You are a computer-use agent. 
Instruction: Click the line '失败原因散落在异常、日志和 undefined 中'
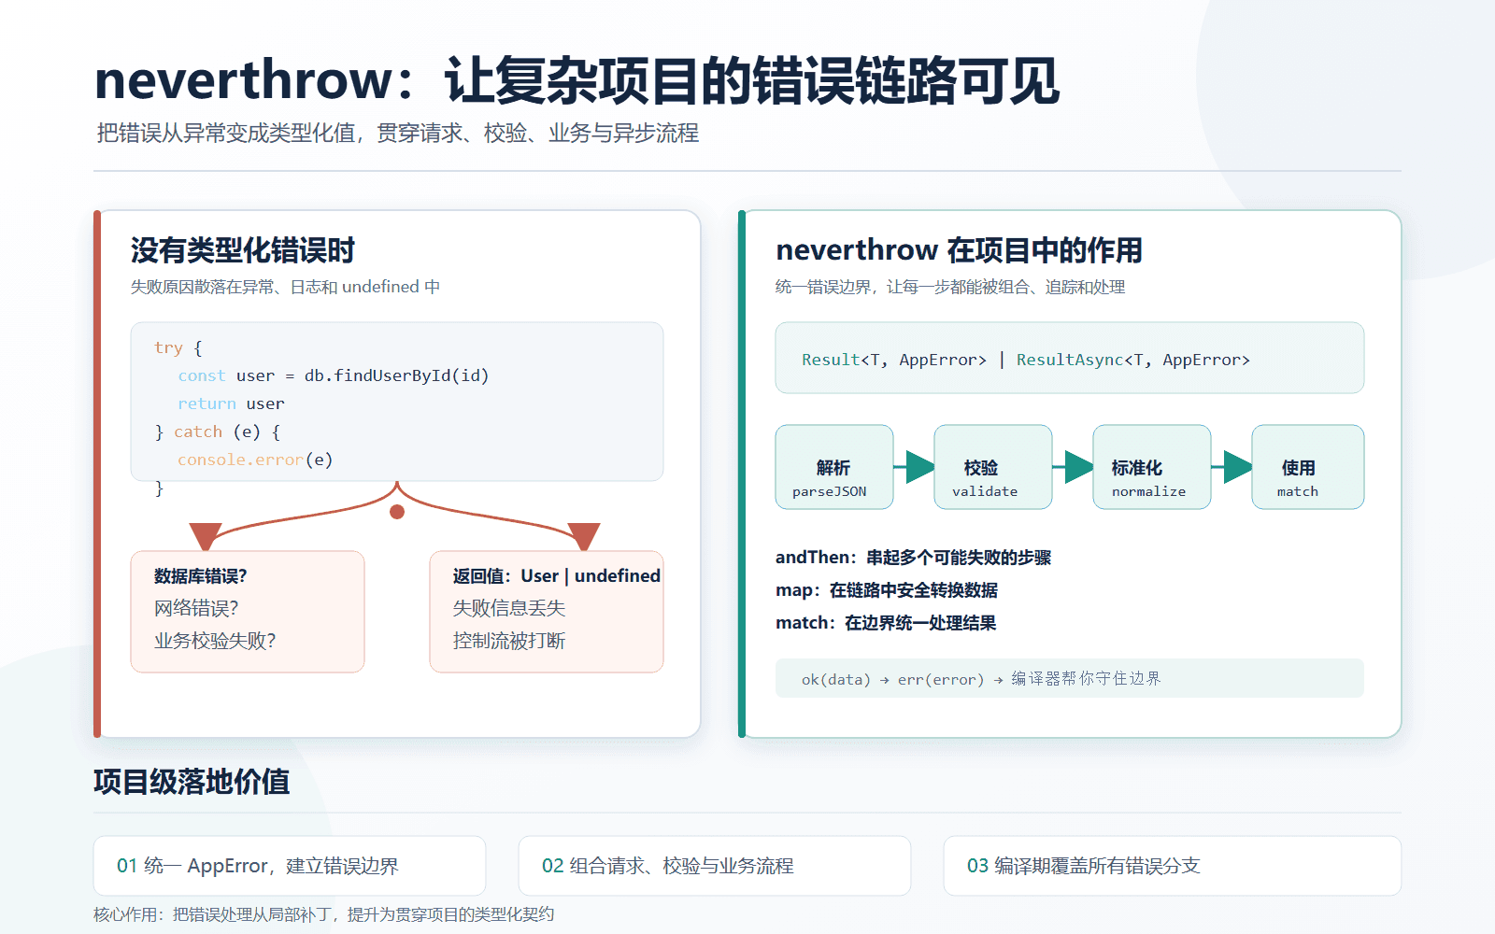coord(285,287)
